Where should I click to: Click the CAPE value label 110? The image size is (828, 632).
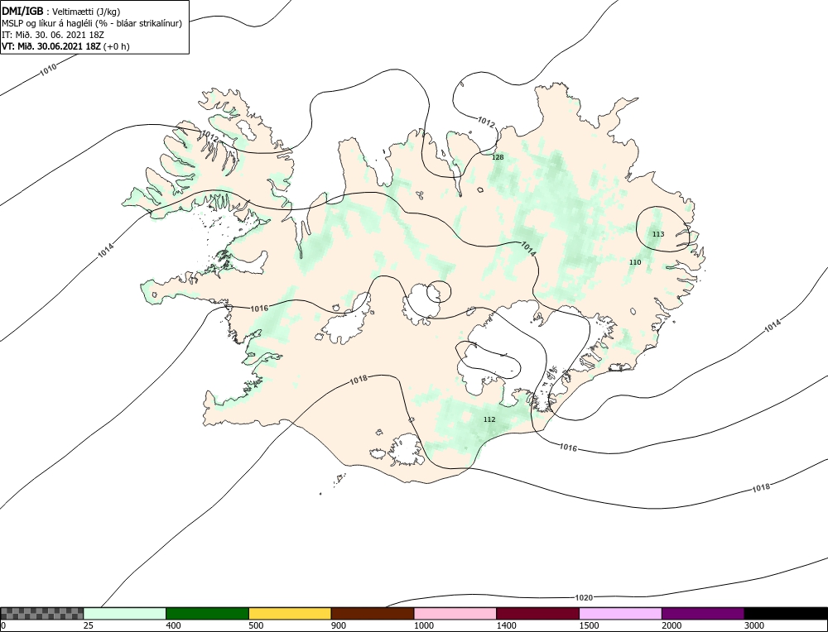pos(635,262)
